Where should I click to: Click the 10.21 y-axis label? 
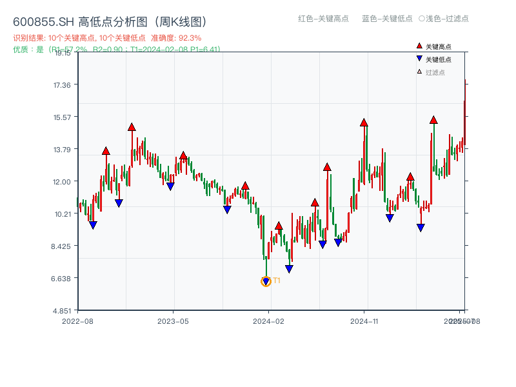pyautogui.click(x=63, y=214)
